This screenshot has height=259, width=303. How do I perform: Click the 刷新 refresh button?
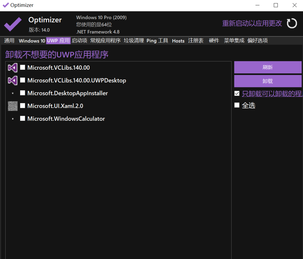point(268,67)
